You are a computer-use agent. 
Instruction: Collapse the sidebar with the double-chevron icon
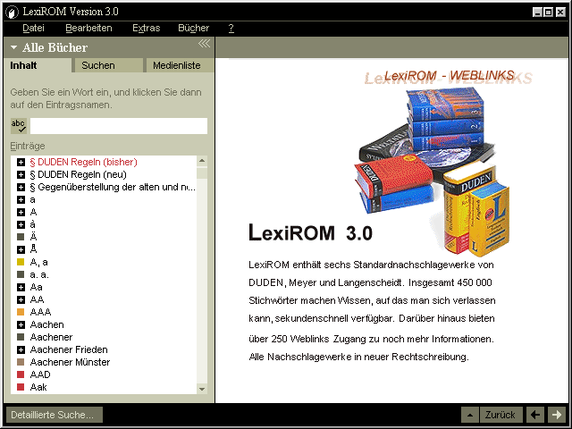(205, 44)
